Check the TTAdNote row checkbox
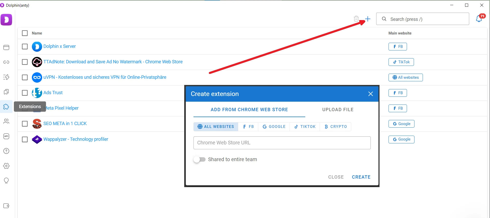 [25, 62]
